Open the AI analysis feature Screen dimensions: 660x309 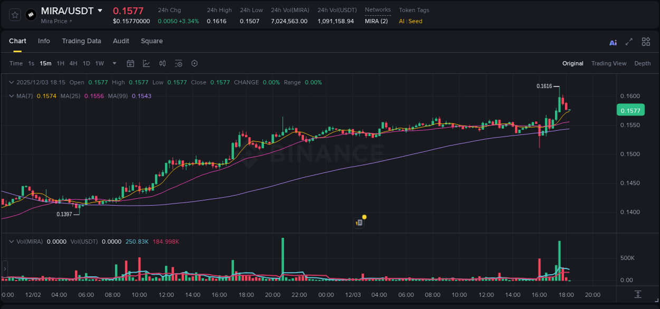coord(613,41)
